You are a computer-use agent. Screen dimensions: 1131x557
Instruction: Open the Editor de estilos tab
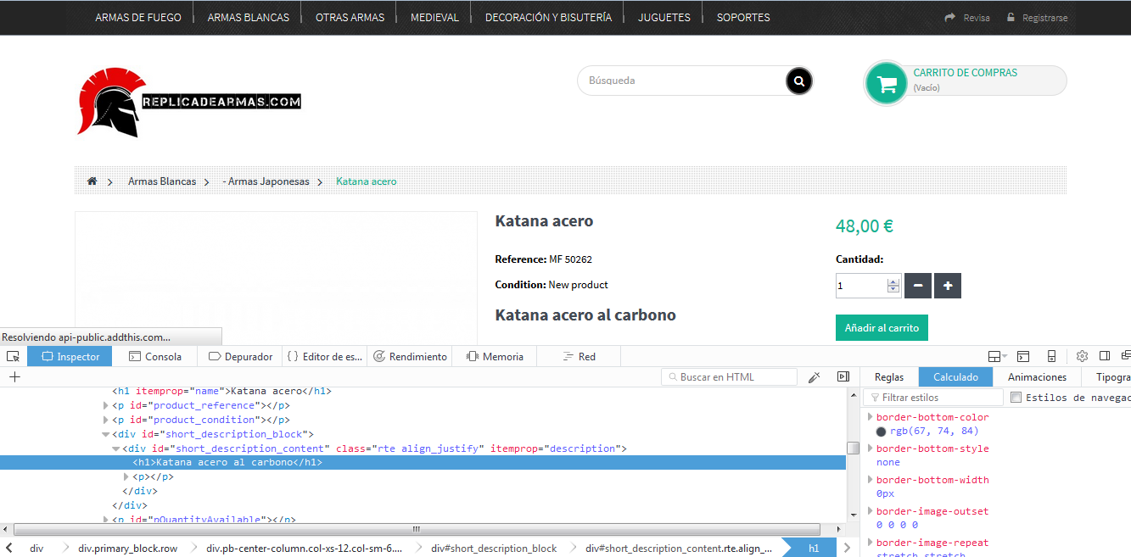tap(324, 357)
